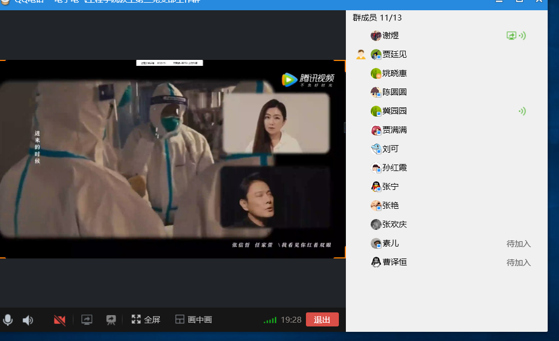Click 刘可's avatar in member list
The height and width of the screenshot is (341, 559).
[x=376, y=149]
